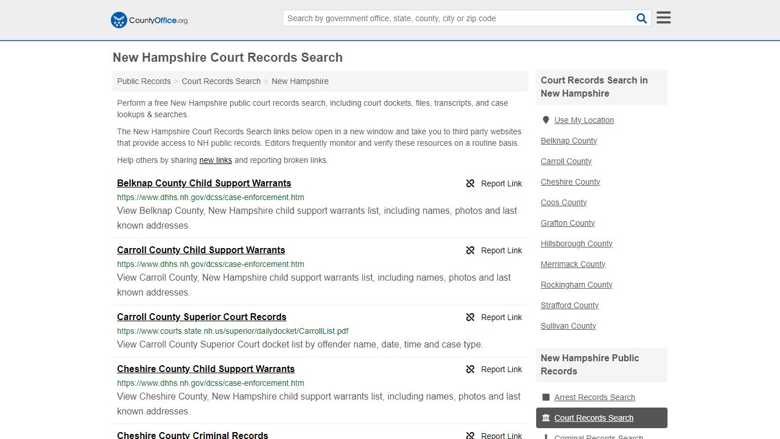Click the courthouse icon in Court Records Search

[546, 418]
